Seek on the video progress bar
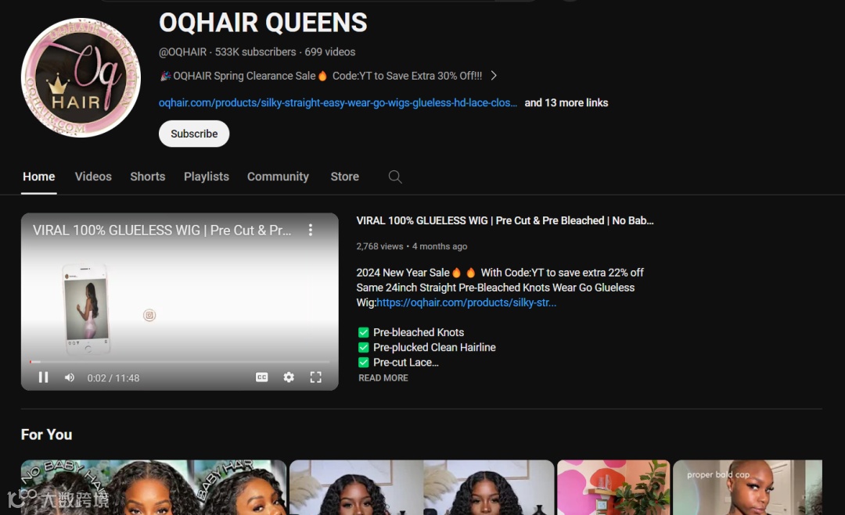 pos(179,362)
